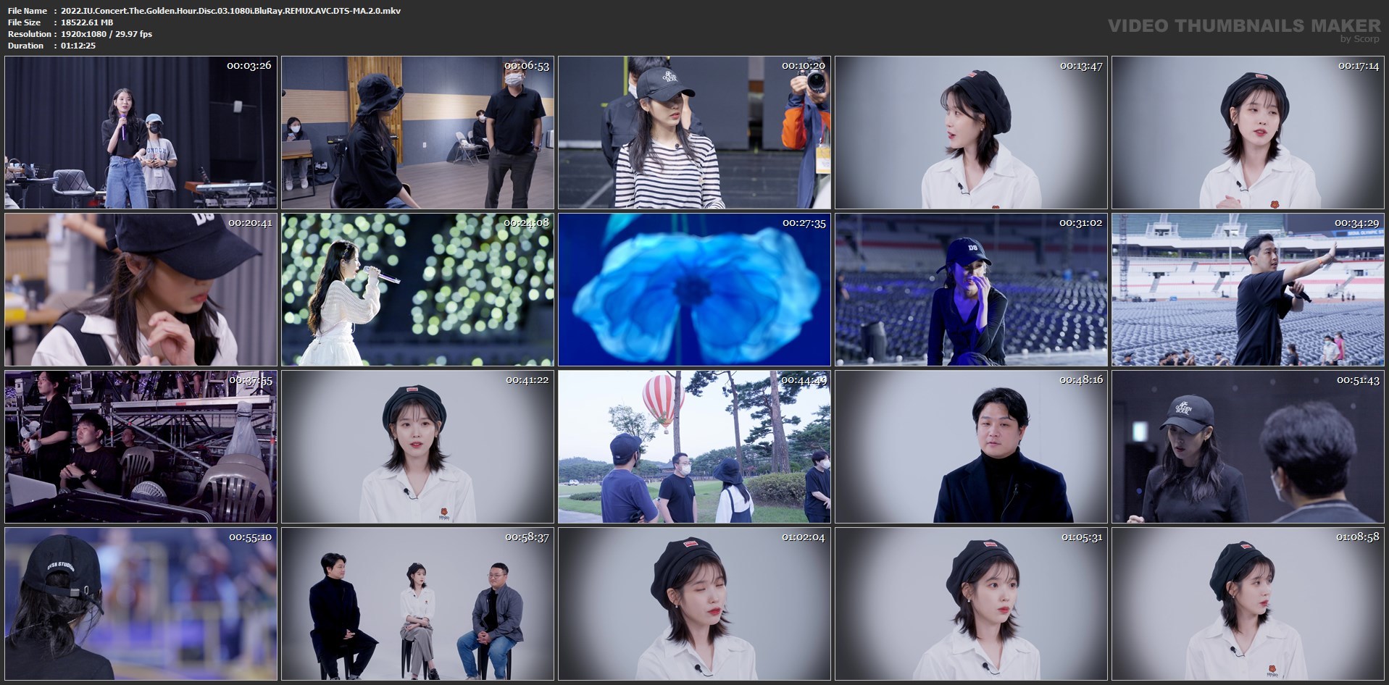Open the frame timestamped 00:31:02

[x=971, y=290]
